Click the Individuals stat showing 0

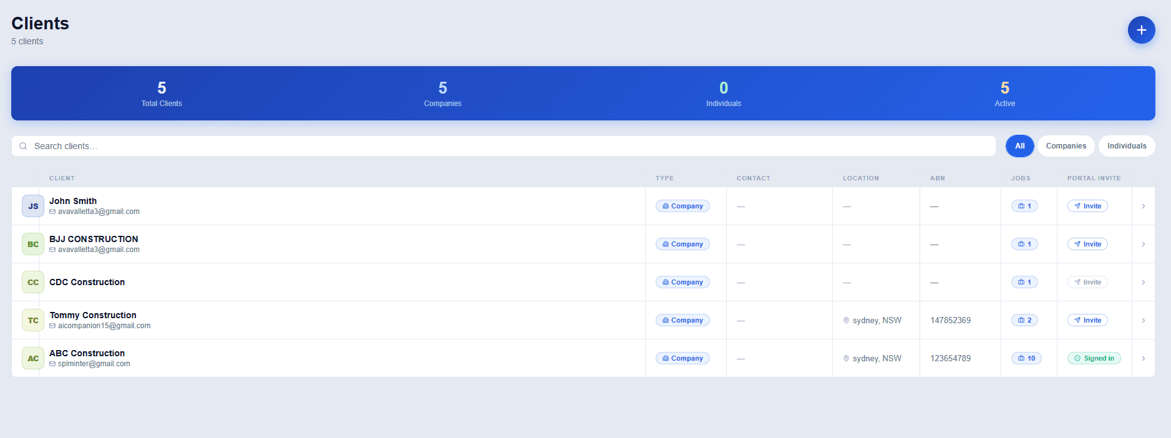point(724,94)
